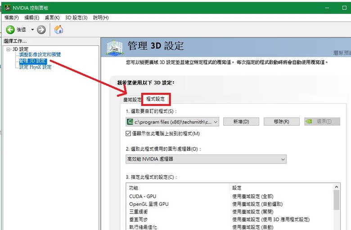Select the CUDA - GPU row

[x=230, y=196]
